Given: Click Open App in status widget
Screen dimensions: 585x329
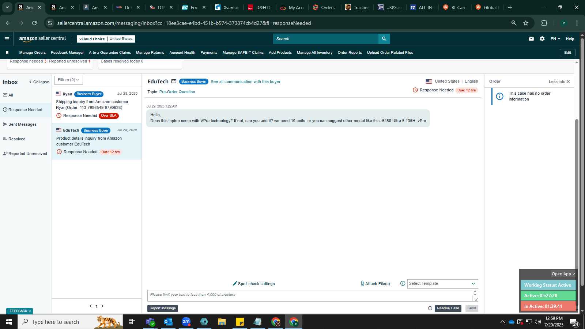Looking at the screenshot, I should [563, 274].
